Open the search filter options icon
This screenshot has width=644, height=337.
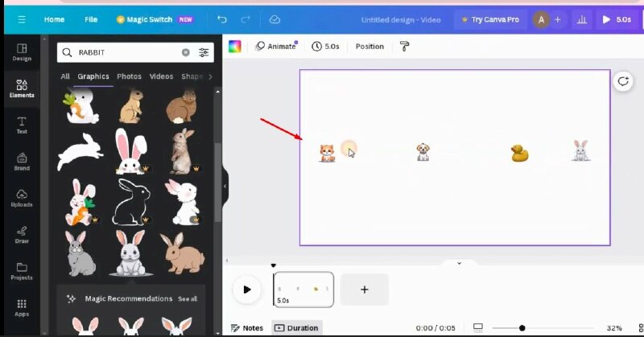[x=204, y=52]
